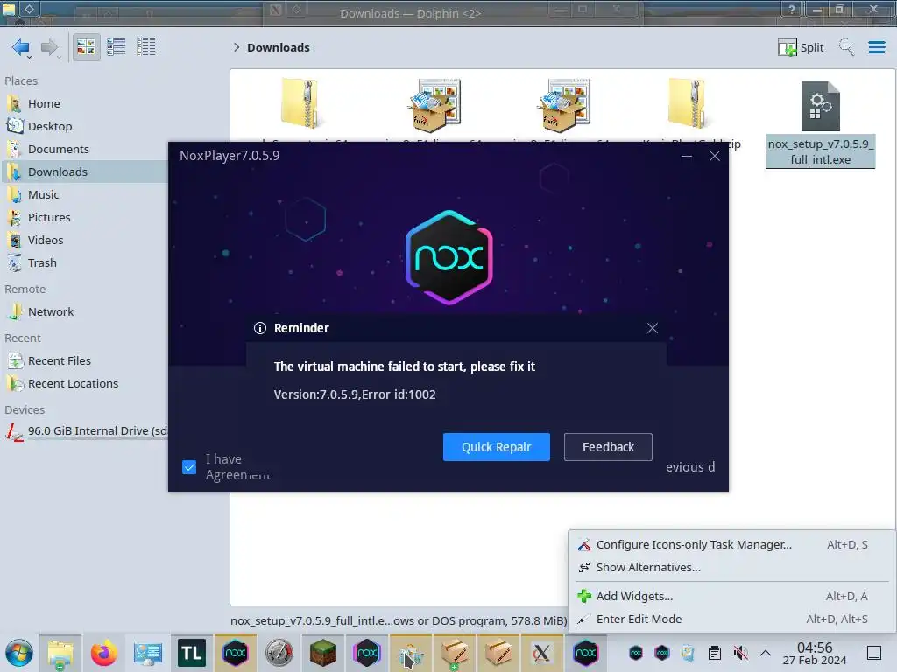Open the Dolphin hamburger menu

876,47
